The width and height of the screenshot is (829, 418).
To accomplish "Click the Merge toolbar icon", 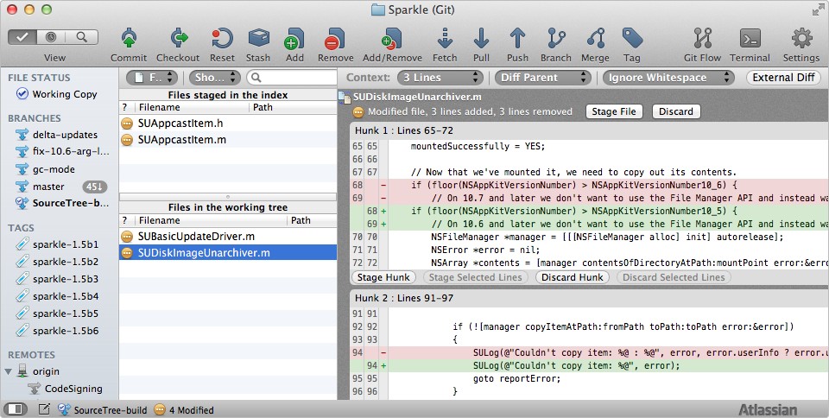I will pyautogui.click(x=595, y=39).
